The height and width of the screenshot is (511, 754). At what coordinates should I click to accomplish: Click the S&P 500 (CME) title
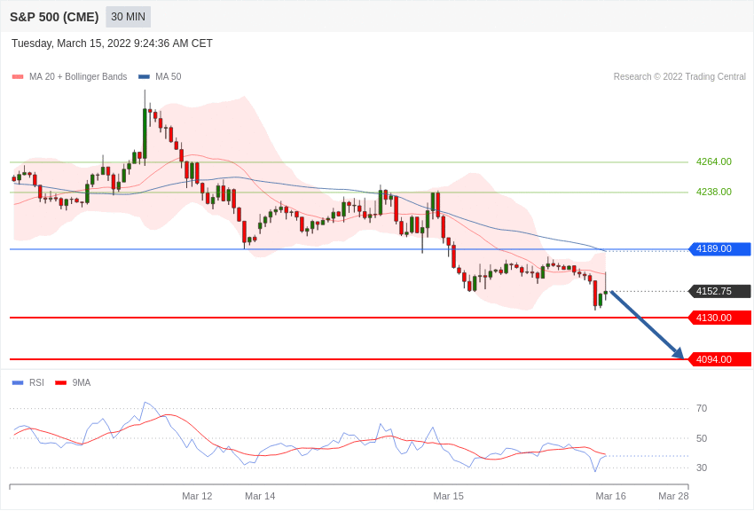pyautogui.click(x=54, y=18)
